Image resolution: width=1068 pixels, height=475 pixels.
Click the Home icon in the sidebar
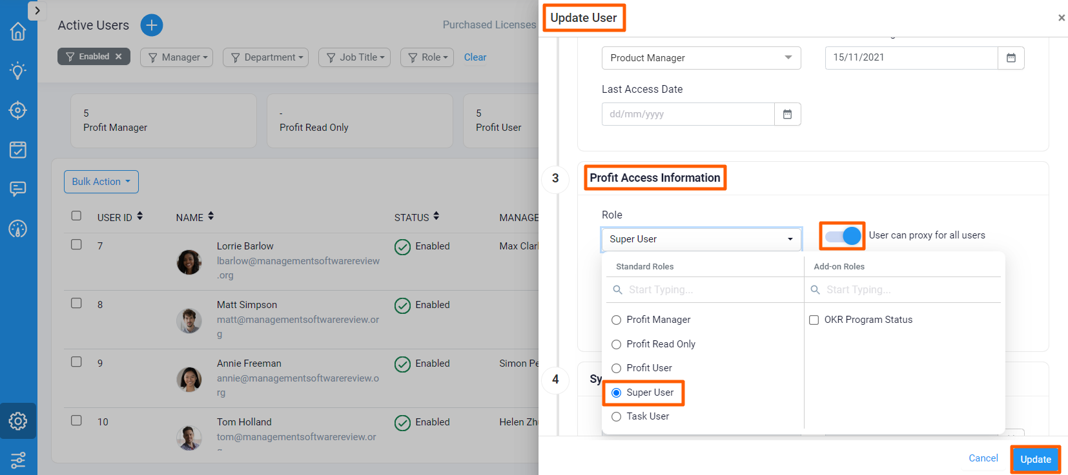pyautogui.click(x=18, y=31)
